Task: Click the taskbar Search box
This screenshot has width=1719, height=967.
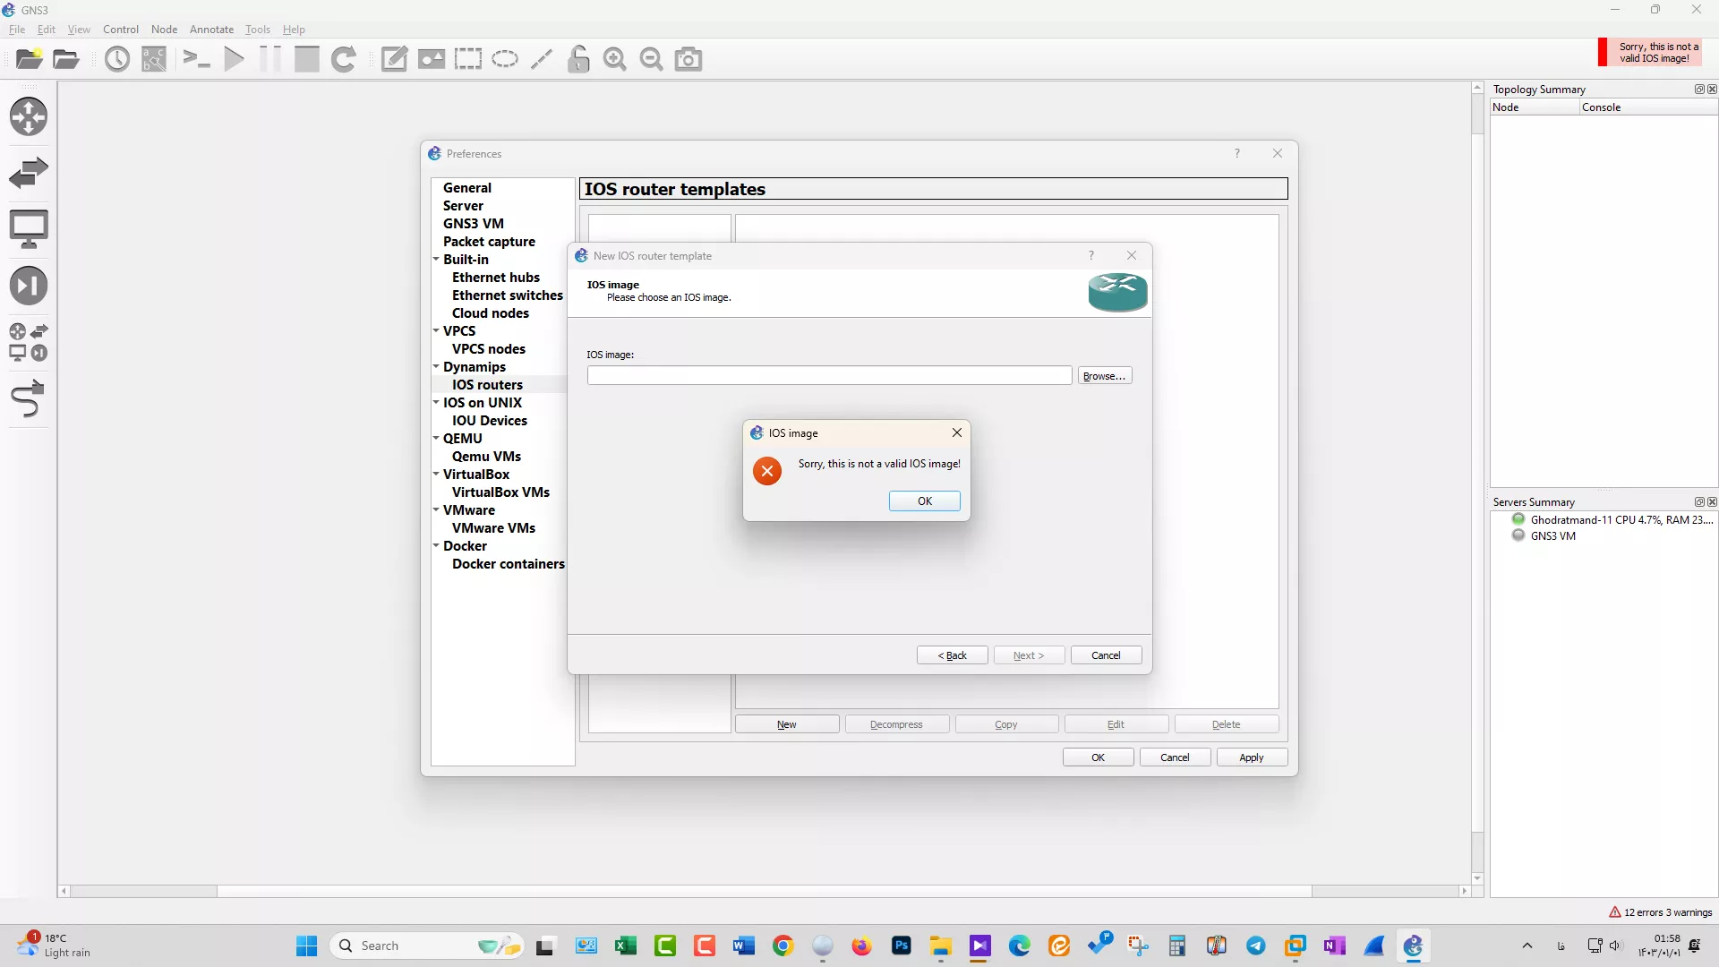Action: 428,946
